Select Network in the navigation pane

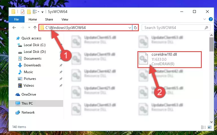click(x=28, y=112)
